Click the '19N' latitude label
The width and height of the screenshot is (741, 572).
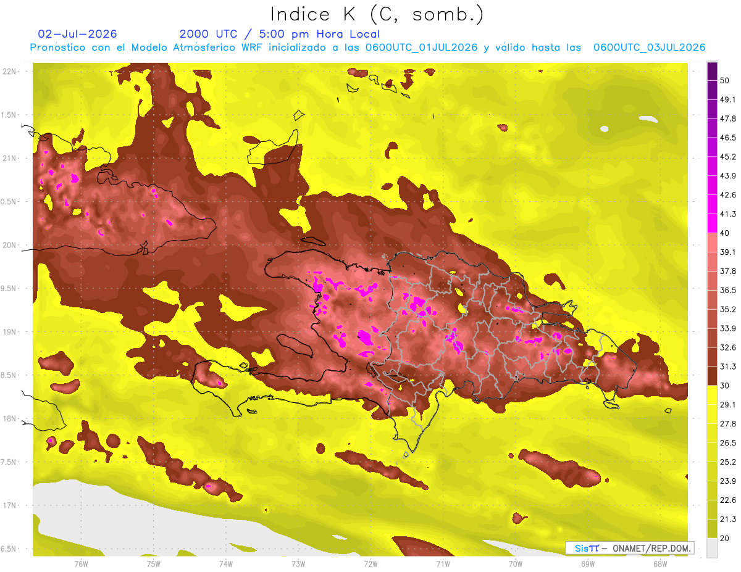[9, 331]
